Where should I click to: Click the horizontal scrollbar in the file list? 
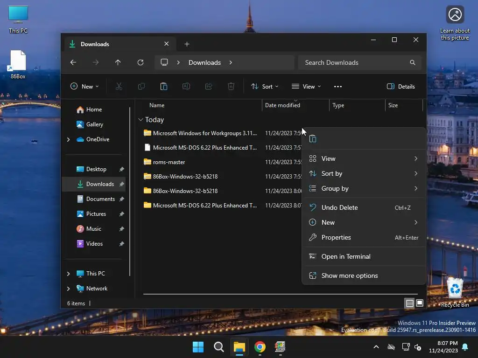point(280,294)
